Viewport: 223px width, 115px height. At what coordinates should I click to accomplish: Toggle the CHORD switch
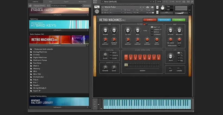pos(179,68)
